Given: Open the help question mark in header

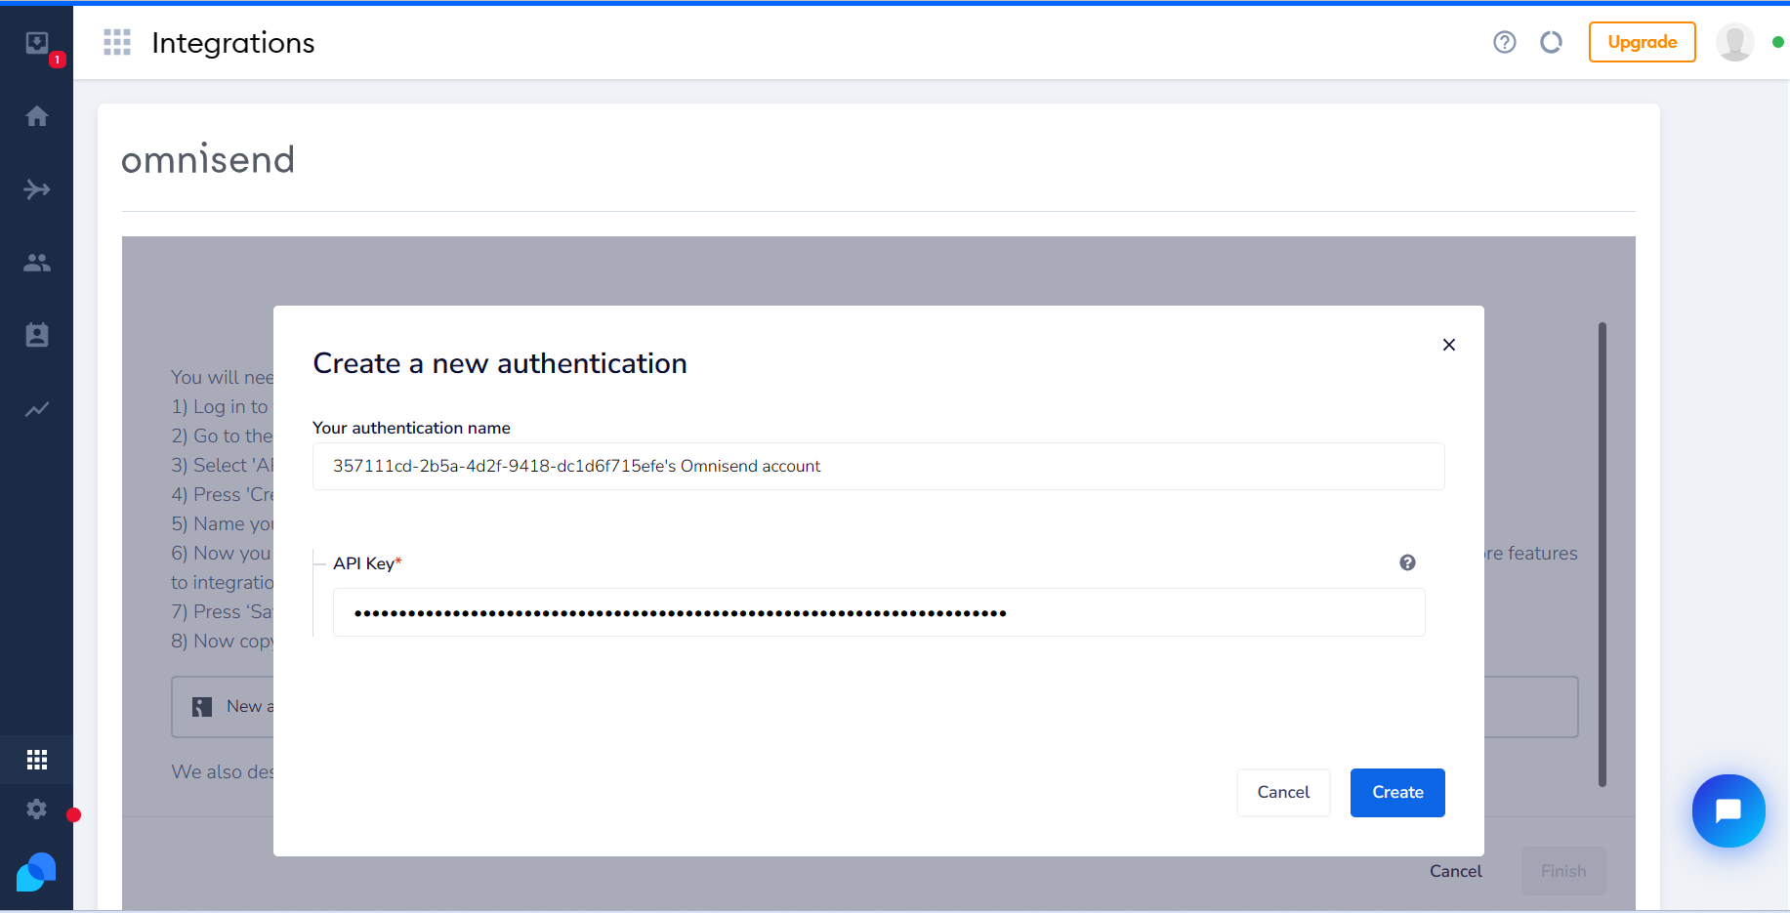Looking at the screenshot, I should coord(1505,42).
